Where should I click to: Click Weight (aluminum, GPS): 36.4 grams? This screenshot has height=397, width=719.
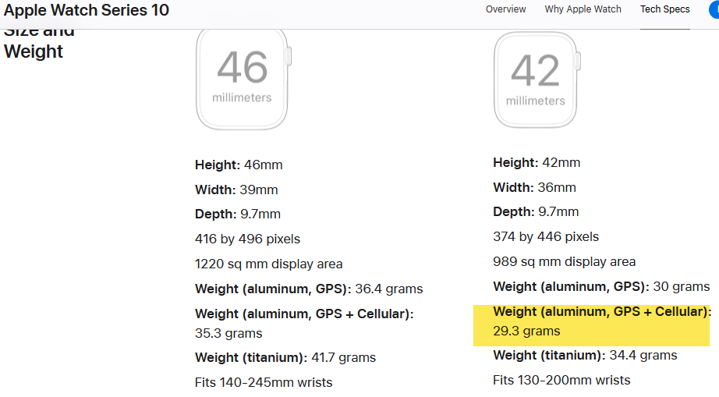click(x=309, y=289)
